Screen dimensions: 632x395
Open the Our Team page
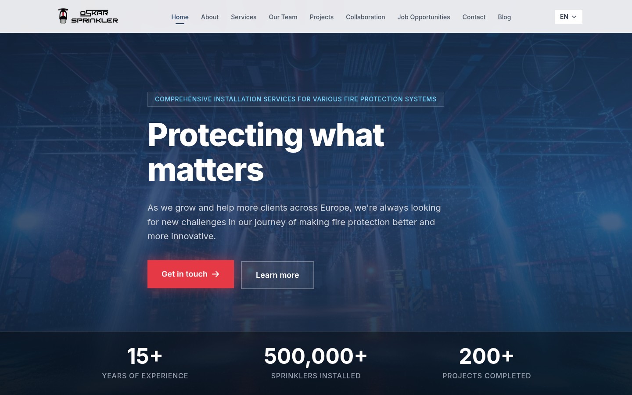(283, 17)
